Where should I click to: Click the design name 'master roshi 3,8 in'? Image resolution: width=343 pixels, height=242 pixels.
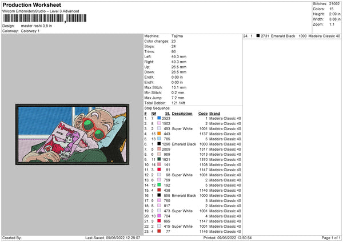(x=37, y=26)
